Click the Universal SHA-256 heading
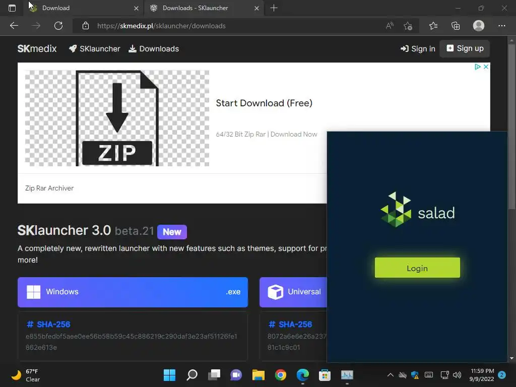Viewport: 516px width, 387px height. pyautogui.click(x=290, y=325)
